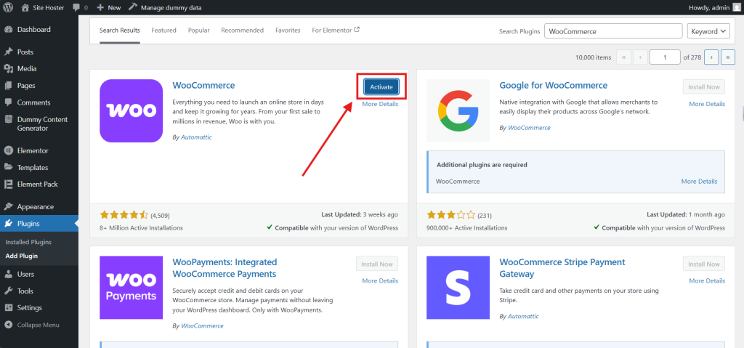744x348 pixels.
Task: Open WooCommerce Stripe Payment Gateway title
Action: tap(562, 268)
